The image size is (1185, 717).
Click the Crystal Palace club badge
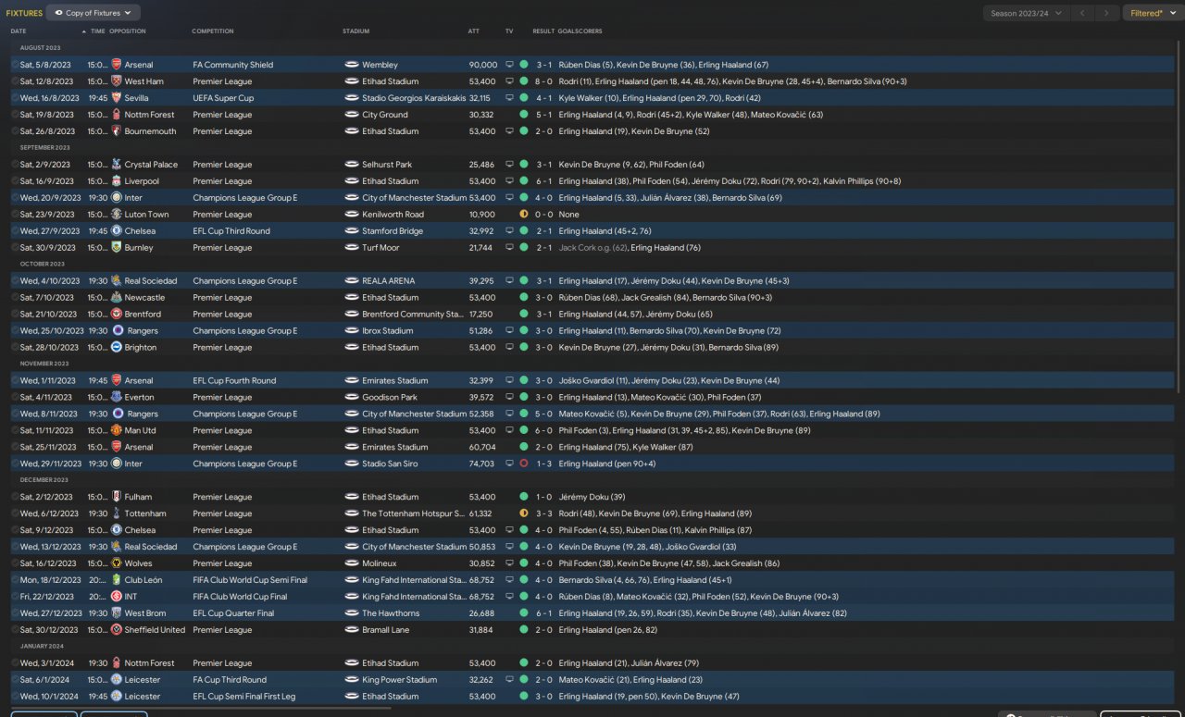(x=116, y=165)
